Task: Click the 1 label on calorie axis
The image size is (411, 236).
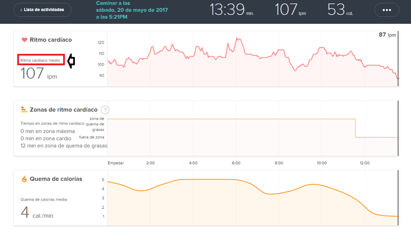Action: tap(104, 216)
